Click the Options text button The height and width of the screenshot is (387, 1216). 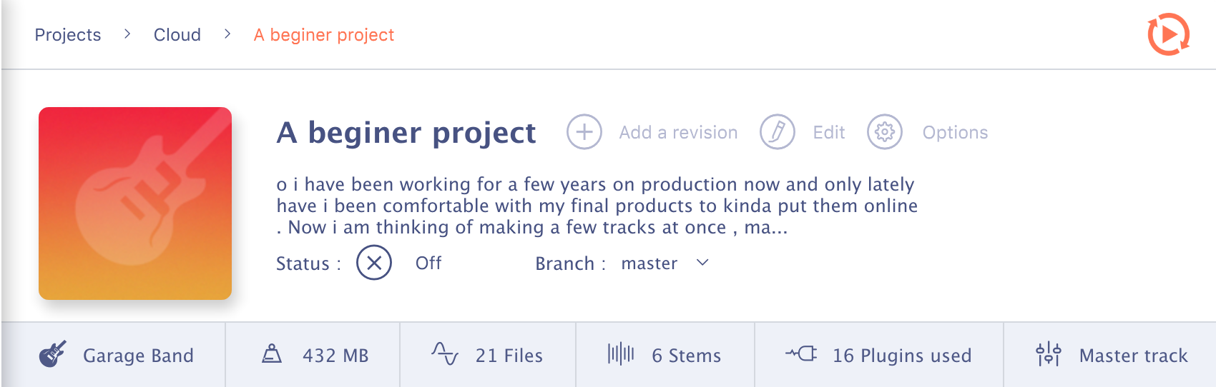[x=955, y=133]
